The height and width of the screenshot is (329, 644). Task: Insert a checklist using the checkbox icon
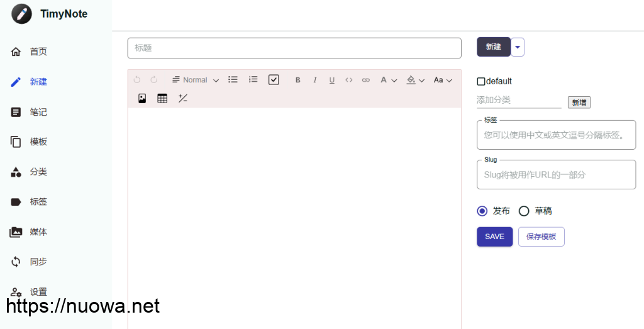(x=274, y=80)
